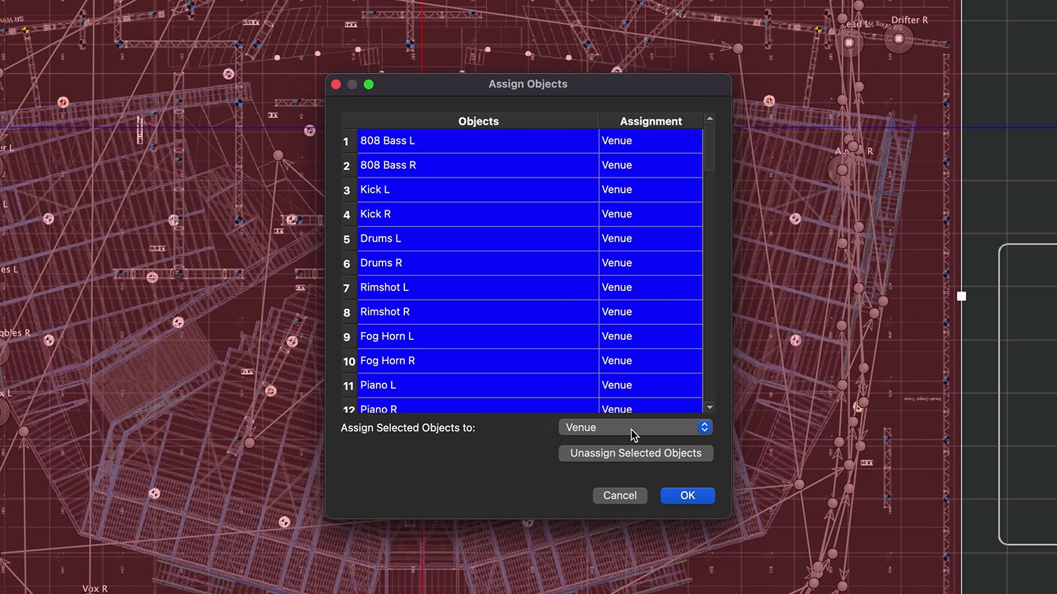The height and width of the screenshot is (594, 1057).
Task: Click the Objects column header
Action: coord(478,121)
